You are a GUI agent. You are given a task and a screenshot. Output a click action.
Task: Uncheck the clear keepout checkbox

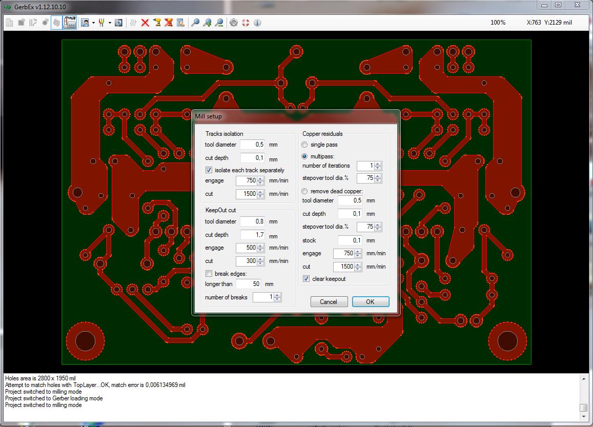point(306,279)
